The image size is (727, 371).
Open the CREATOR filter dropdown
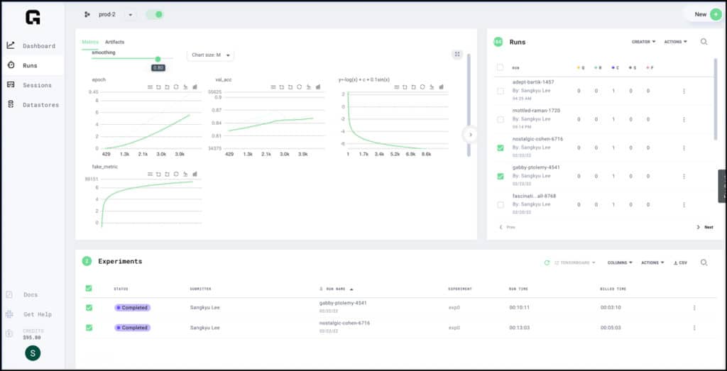point(643,42)
